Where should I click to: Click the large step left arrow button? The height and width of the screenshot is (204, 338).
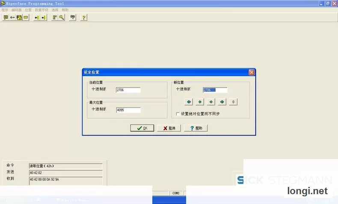point(189,102)
